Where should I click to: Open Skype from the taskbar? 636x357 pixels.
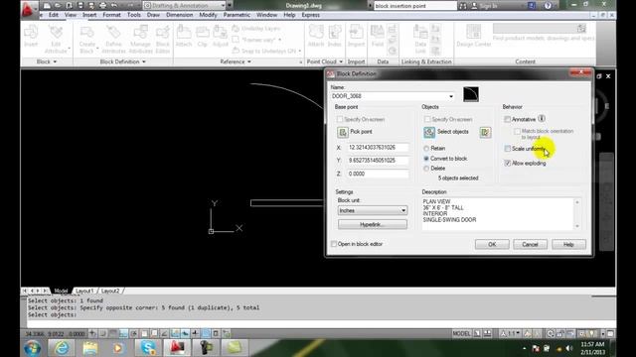tap(148, 348)
